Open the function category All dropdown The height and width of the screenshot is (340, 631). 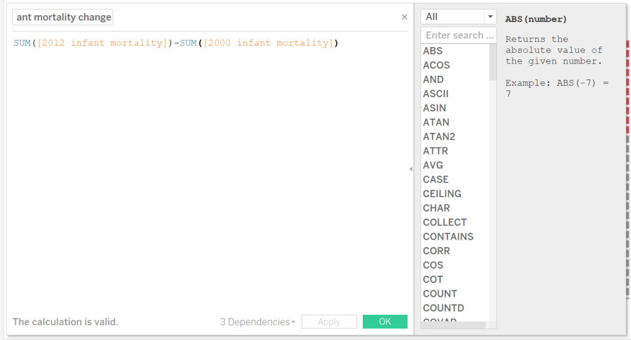pyautogui.click(x=458, y=17)
